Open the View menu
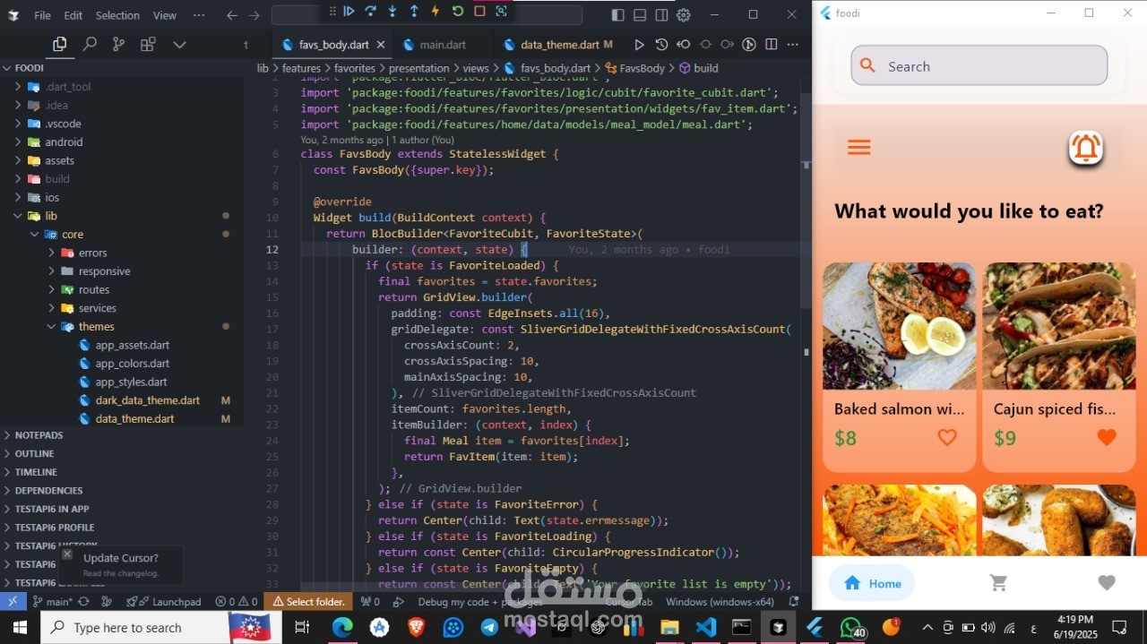The width and height of the screenshot is (1147, 644). [x=165, y=15]
